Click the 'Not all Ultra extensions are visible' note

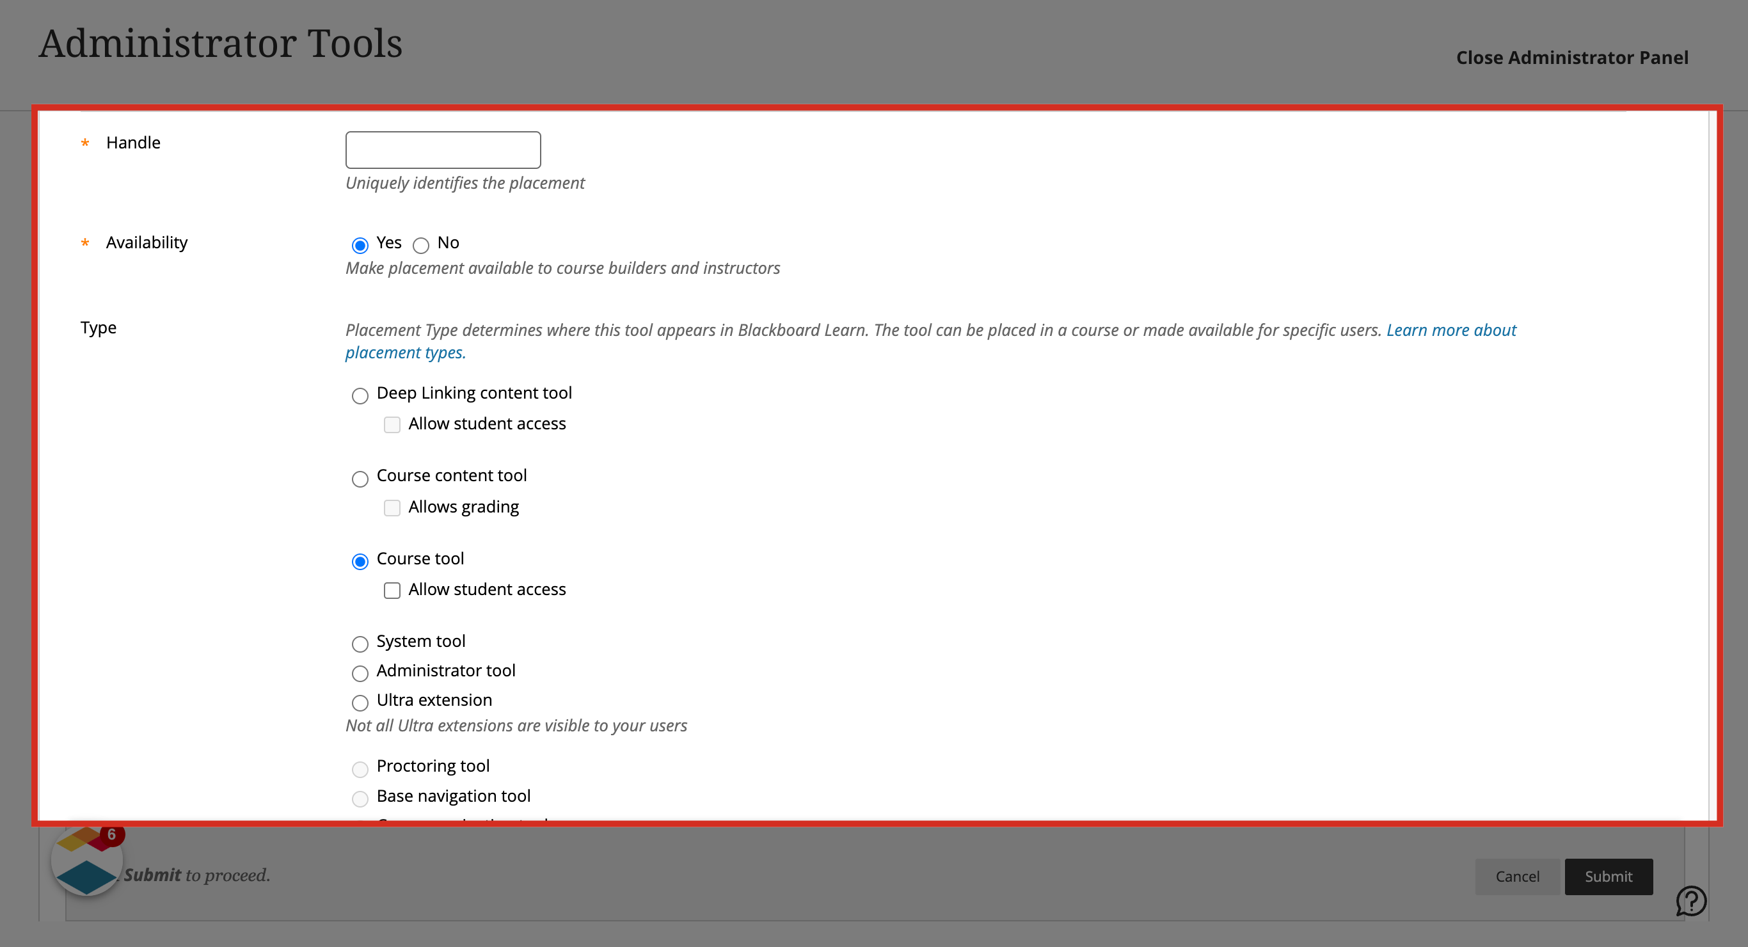[516, 726]
